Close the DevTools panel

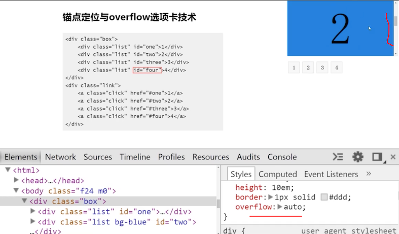[393, 157]
